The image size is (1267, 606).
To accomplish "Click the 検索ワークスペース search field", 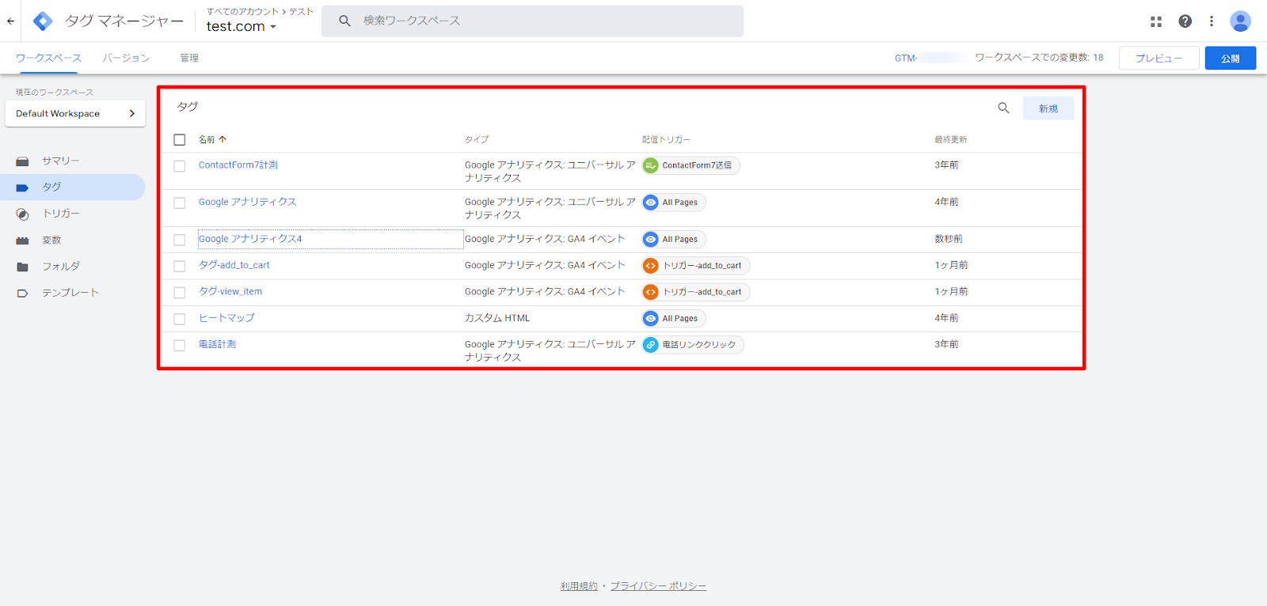I will [x=532, y=21].
